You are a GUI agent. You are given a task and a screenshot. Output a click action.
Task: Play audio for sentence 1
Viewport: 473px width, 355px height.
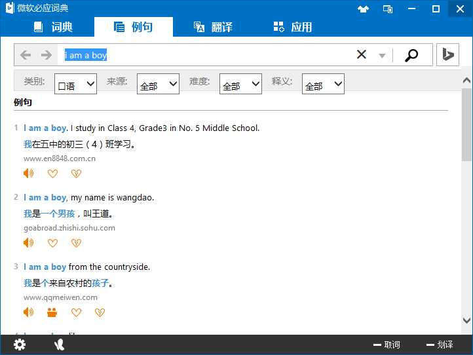click(29, 174)
